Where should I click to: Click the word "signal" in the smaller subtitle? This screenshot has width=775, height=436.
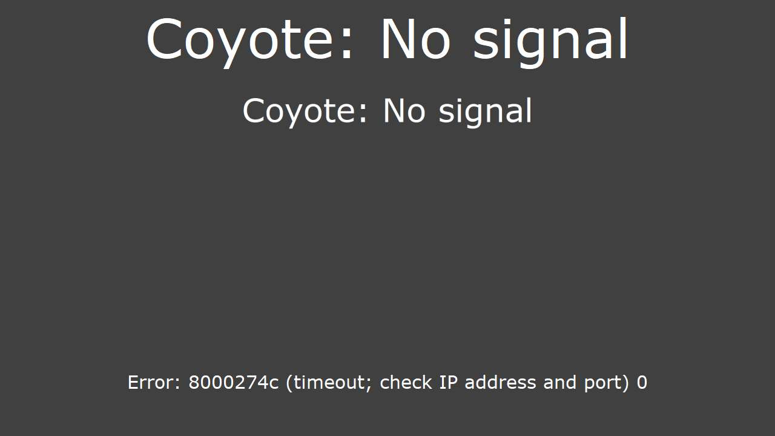click(485, 112)
